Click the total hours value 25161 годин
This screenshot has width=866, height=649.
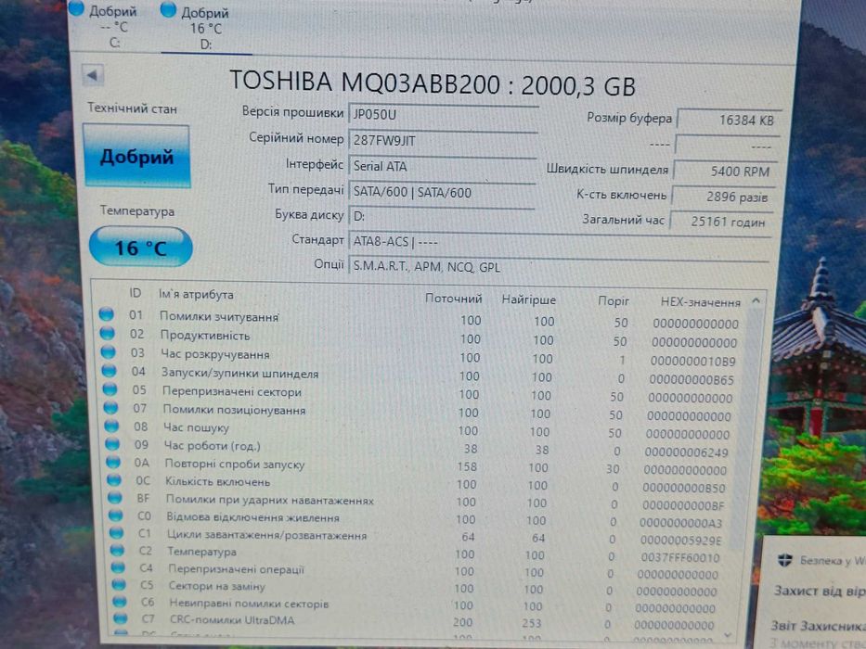(x=721, y=222)
